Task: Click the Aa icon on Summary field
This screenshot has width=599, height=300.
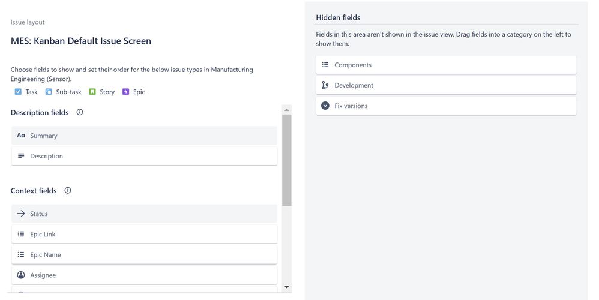Action: tap(21, 136)
